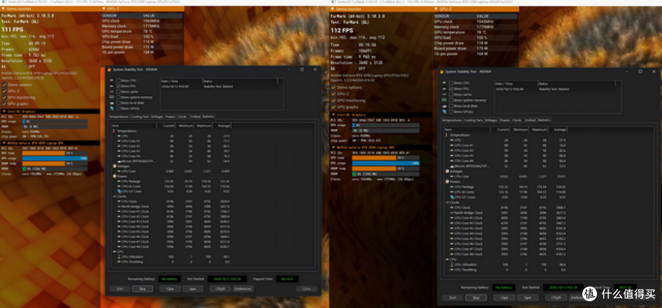Click CPUID button in right AIDA64 window

click(x=556, y=298)
